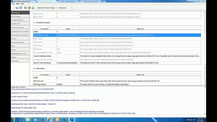
Task: Click the Log file written to fit.log line
Action: click(x=19, y=97)
